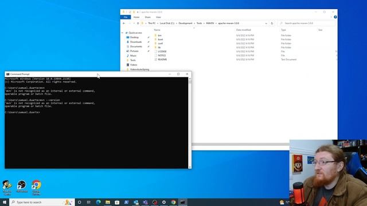Open the Command Prompt window system-menu icon
The image size is (367, 206).
coord(7,74)
